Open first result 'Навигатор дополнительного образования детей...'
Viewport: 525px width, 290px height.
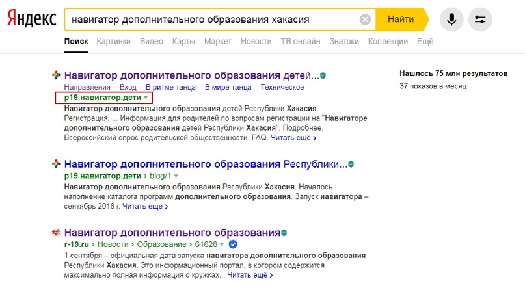coord(191,75)
